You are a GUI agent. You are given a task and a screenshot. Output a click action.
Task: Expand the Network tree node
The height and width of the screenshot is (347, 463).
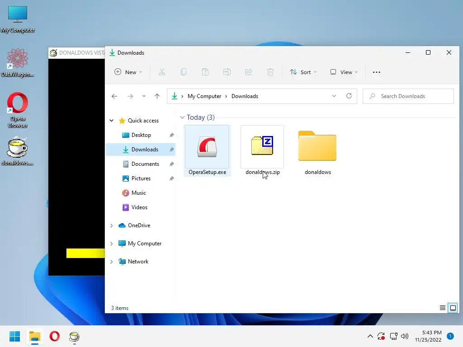pyautogui.click(x=112, y=262)
